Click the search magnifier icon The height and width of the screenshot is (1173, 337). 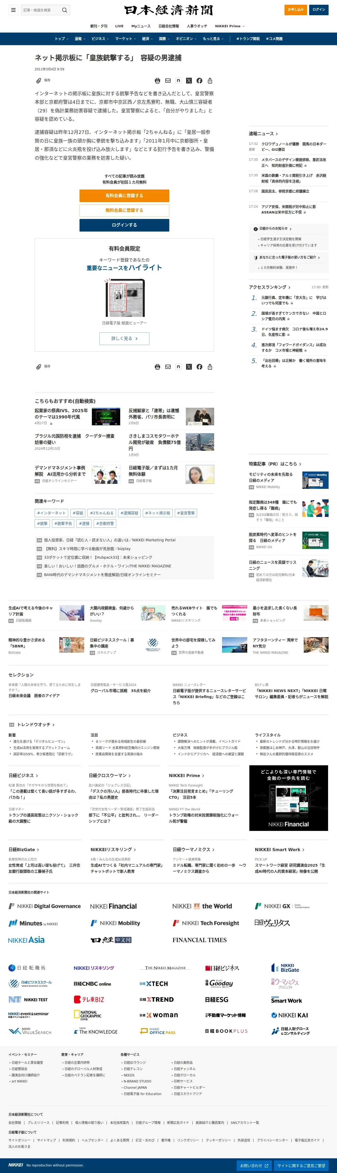tap(65, 9)
